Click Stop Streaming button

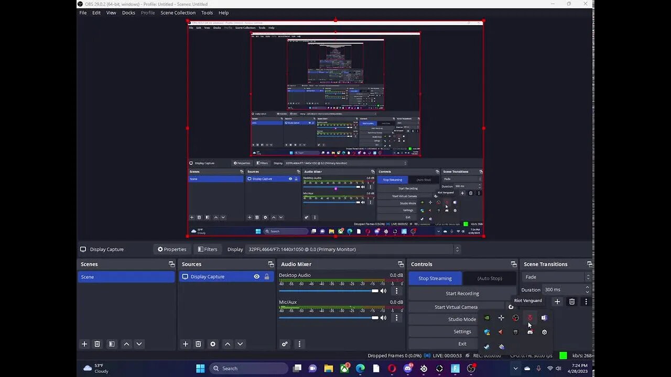435,279
